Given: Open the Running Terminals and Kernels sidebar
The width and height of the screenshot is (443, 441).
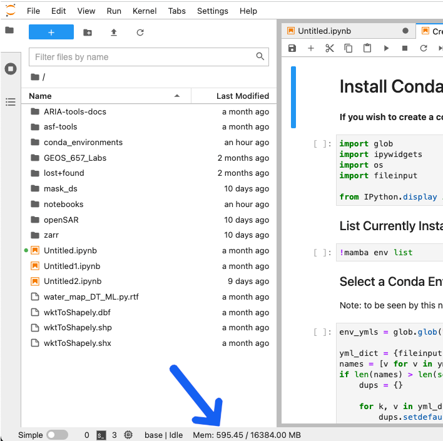Looking at the screenshot, I should [x=10, y=69].
